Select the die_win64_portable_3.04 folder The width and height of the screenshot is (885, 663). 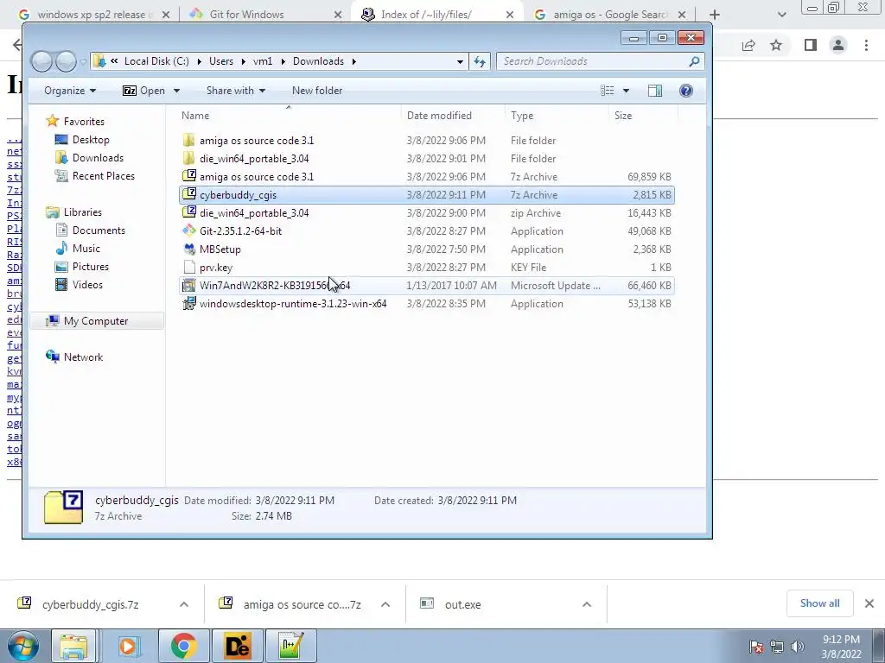click(x=426, y=159)
